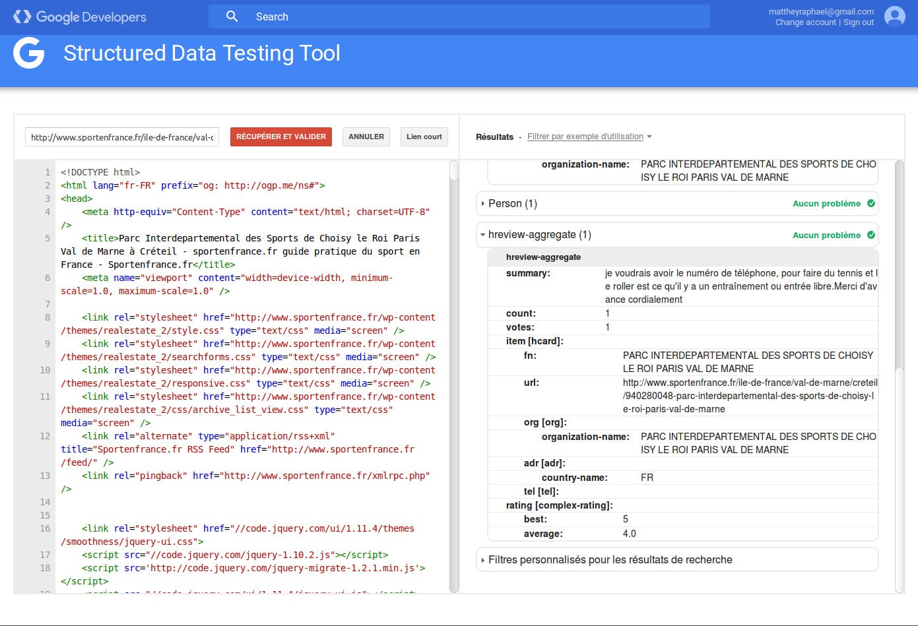
Task: Click the URL input field
Action: [x=122, y=137]
